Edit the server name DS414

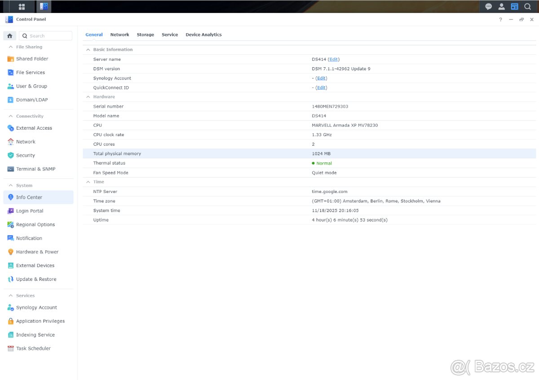pos(334,59)
